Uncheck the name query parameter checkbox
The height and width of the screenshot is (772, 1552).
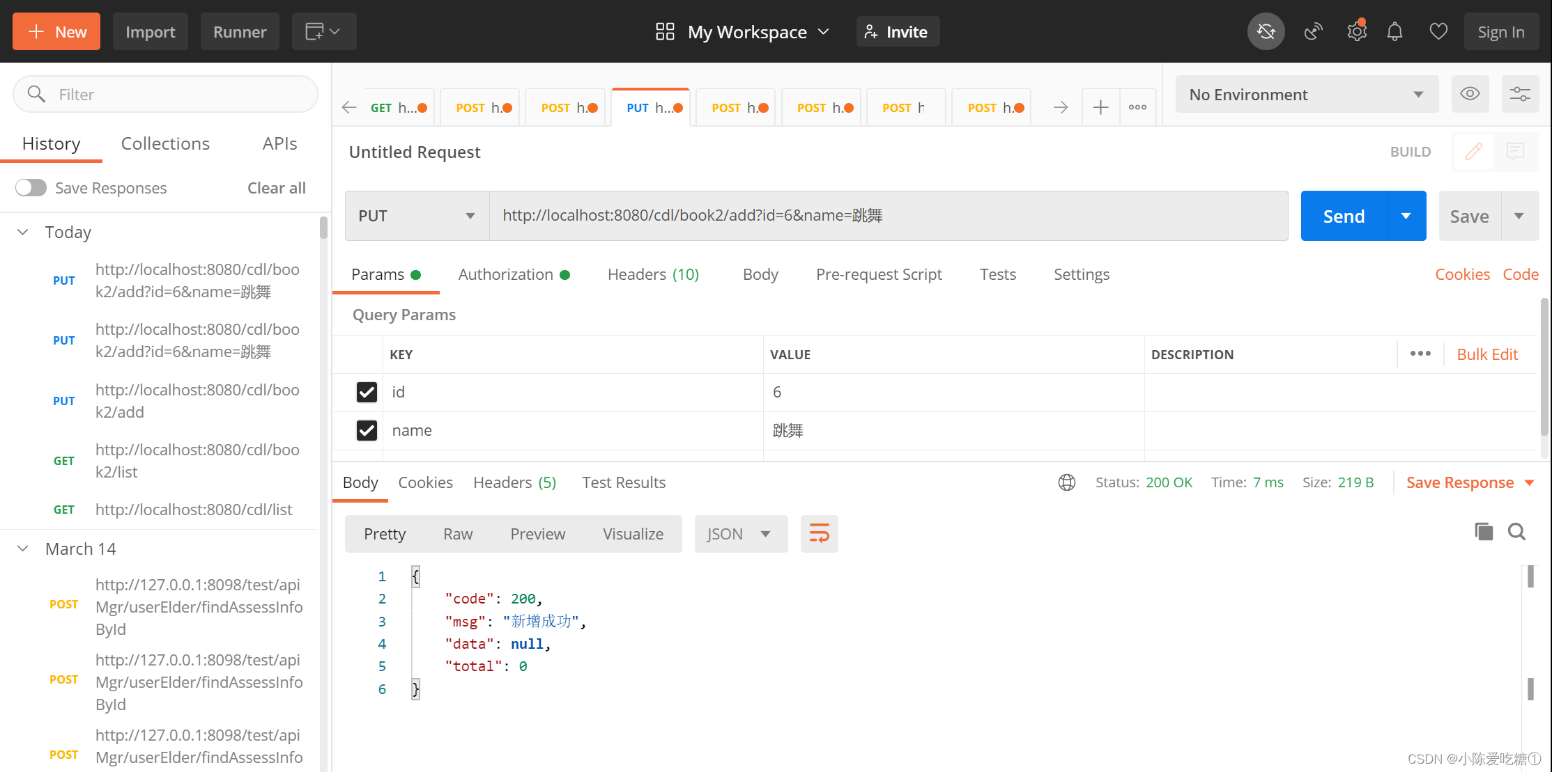point(367,430)
